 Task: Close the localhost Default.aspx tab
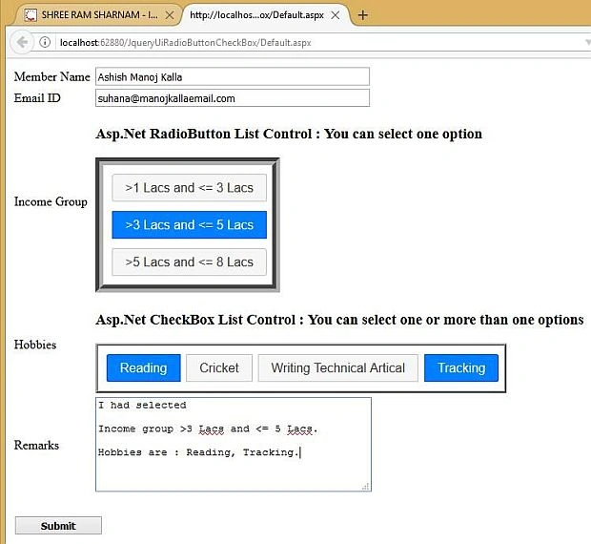[x=336, y=15]
